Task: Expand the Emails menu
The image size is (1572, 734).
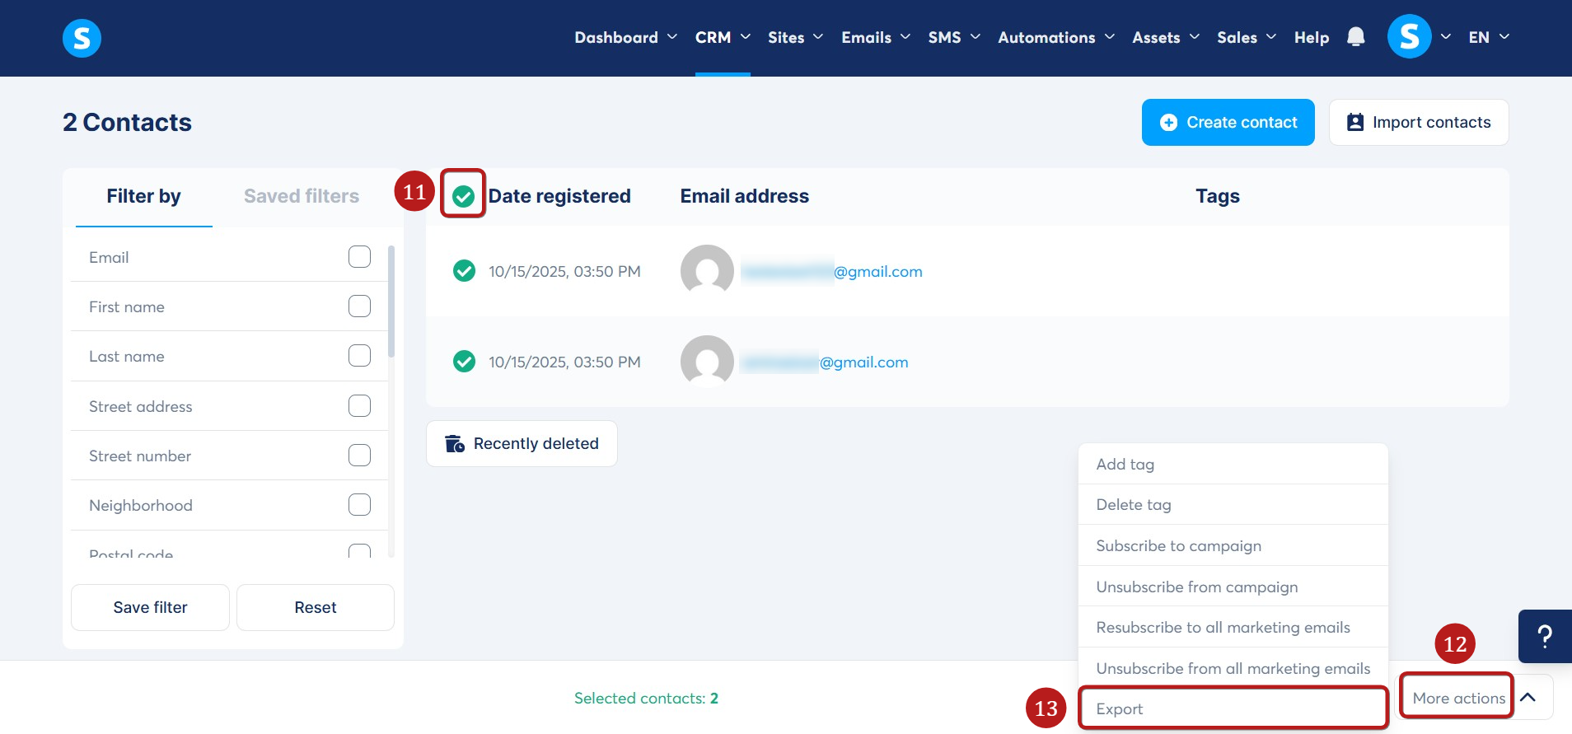Action: 876,37
